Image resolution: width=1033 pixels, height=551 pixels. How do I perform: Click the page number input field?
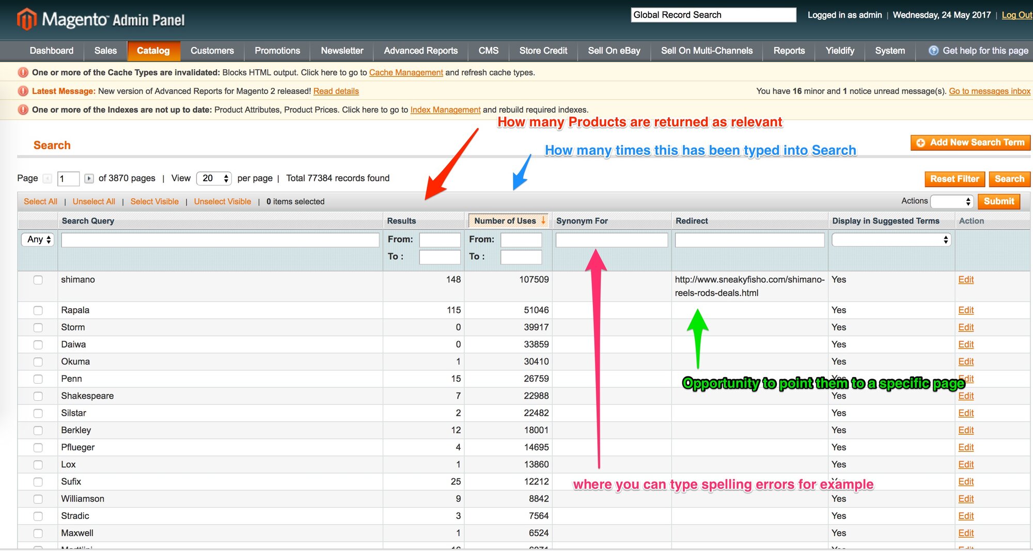click(x=67, y=178)
